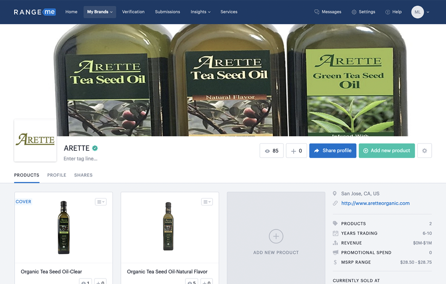The height and width of the screenshot is (284, 446).
Task: Expand the account dropdown chevron
Action: 428,12
